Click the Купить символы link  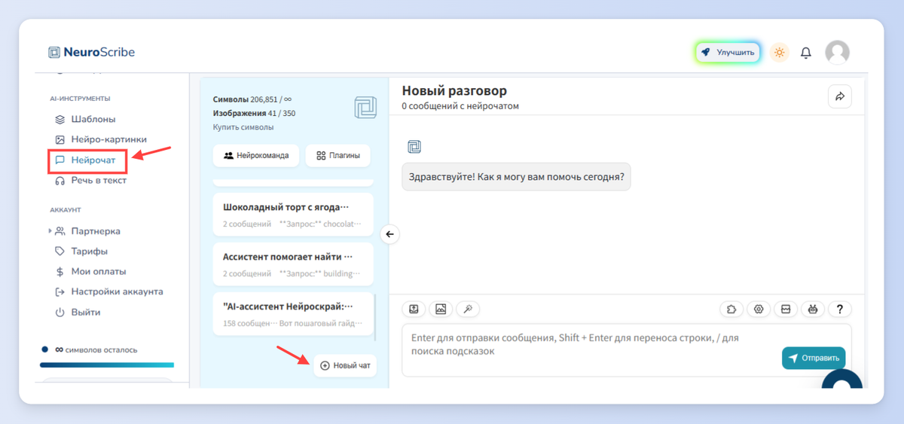click(x=243, y=127)
